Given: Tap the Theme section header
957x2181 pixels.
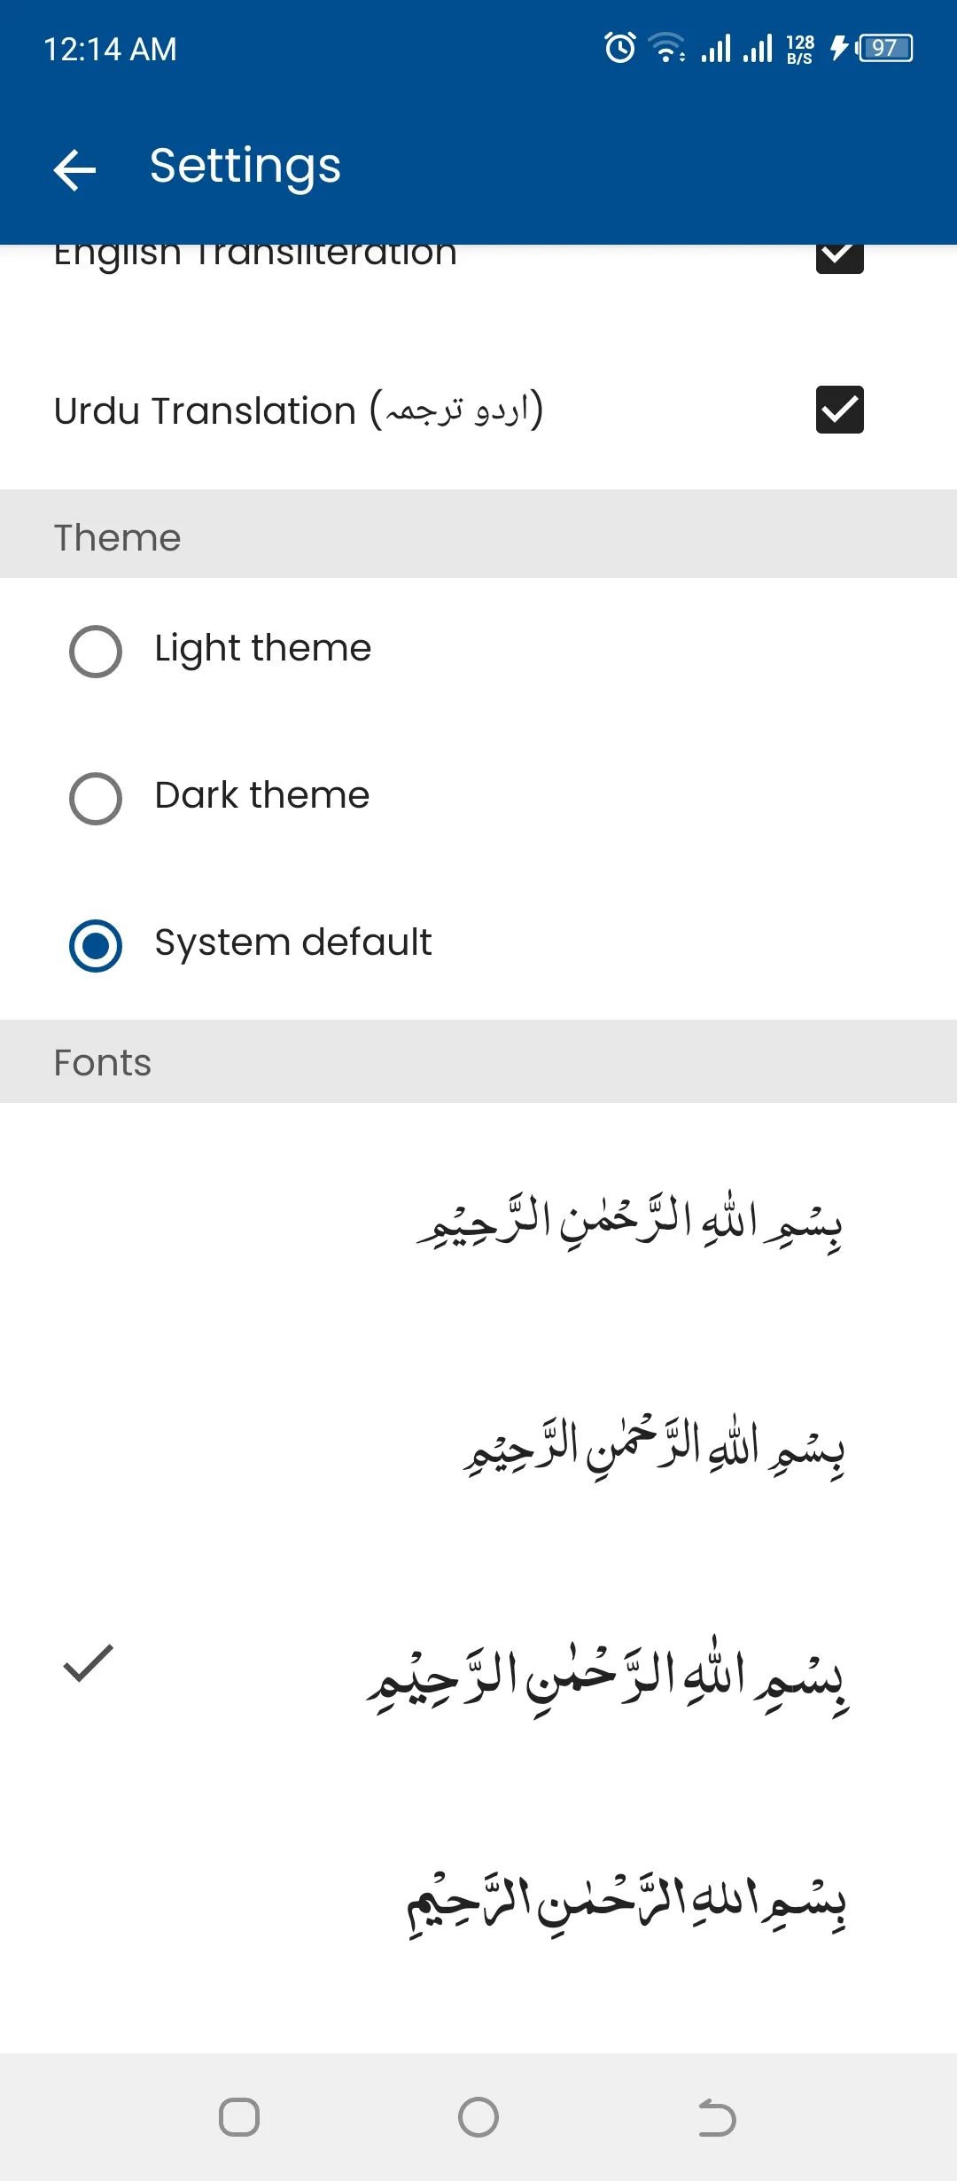Looking at the screenshot, I should tap(118, 535).
